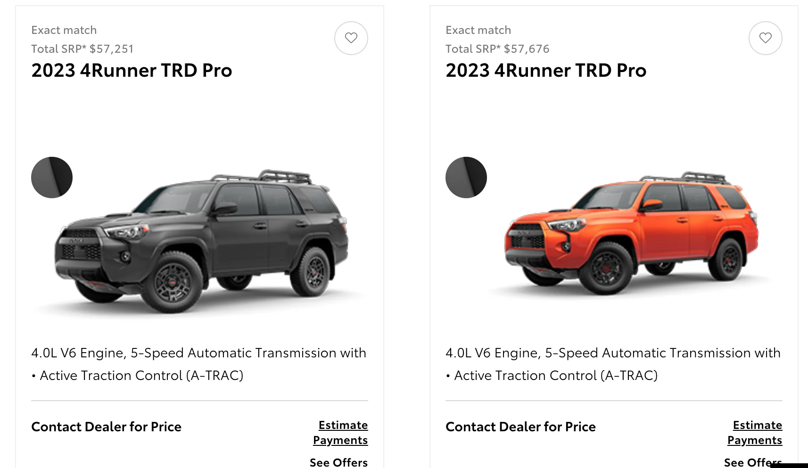Click Contact Dealer for Price on right card
Viewport: 808px width, 468px height.
pyautogui.click(x=520, y=427)
